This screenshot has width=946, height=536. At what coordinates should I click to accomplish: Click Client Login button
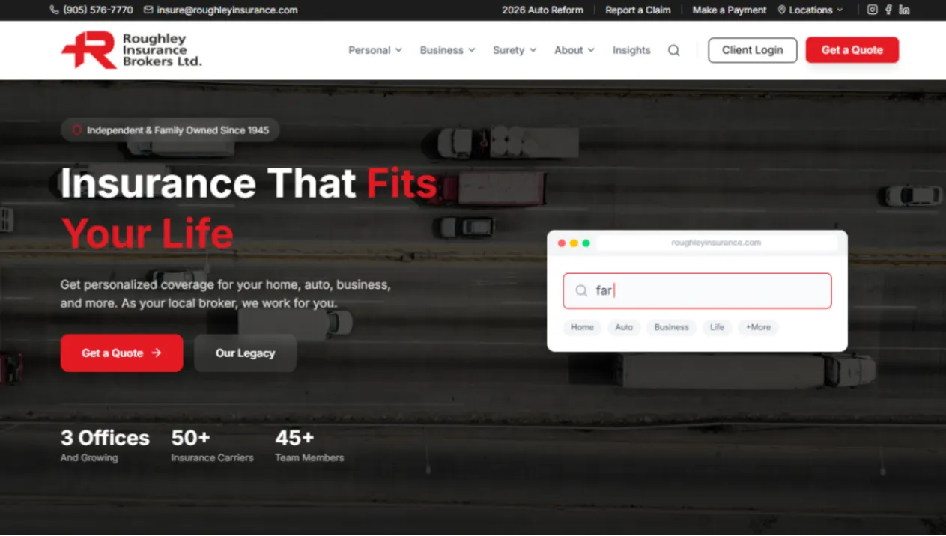point(753,50)
